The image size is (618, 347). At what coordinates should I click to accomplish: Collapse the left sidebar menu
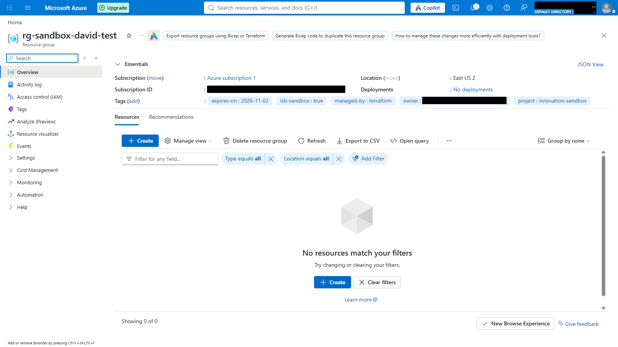[x=96, y=58]
